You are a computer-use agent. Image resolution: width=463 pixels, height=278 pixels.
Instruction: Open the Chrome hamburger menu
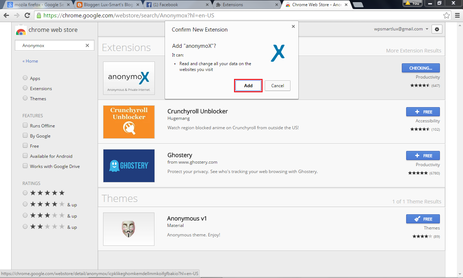click(x=457, y=16)
